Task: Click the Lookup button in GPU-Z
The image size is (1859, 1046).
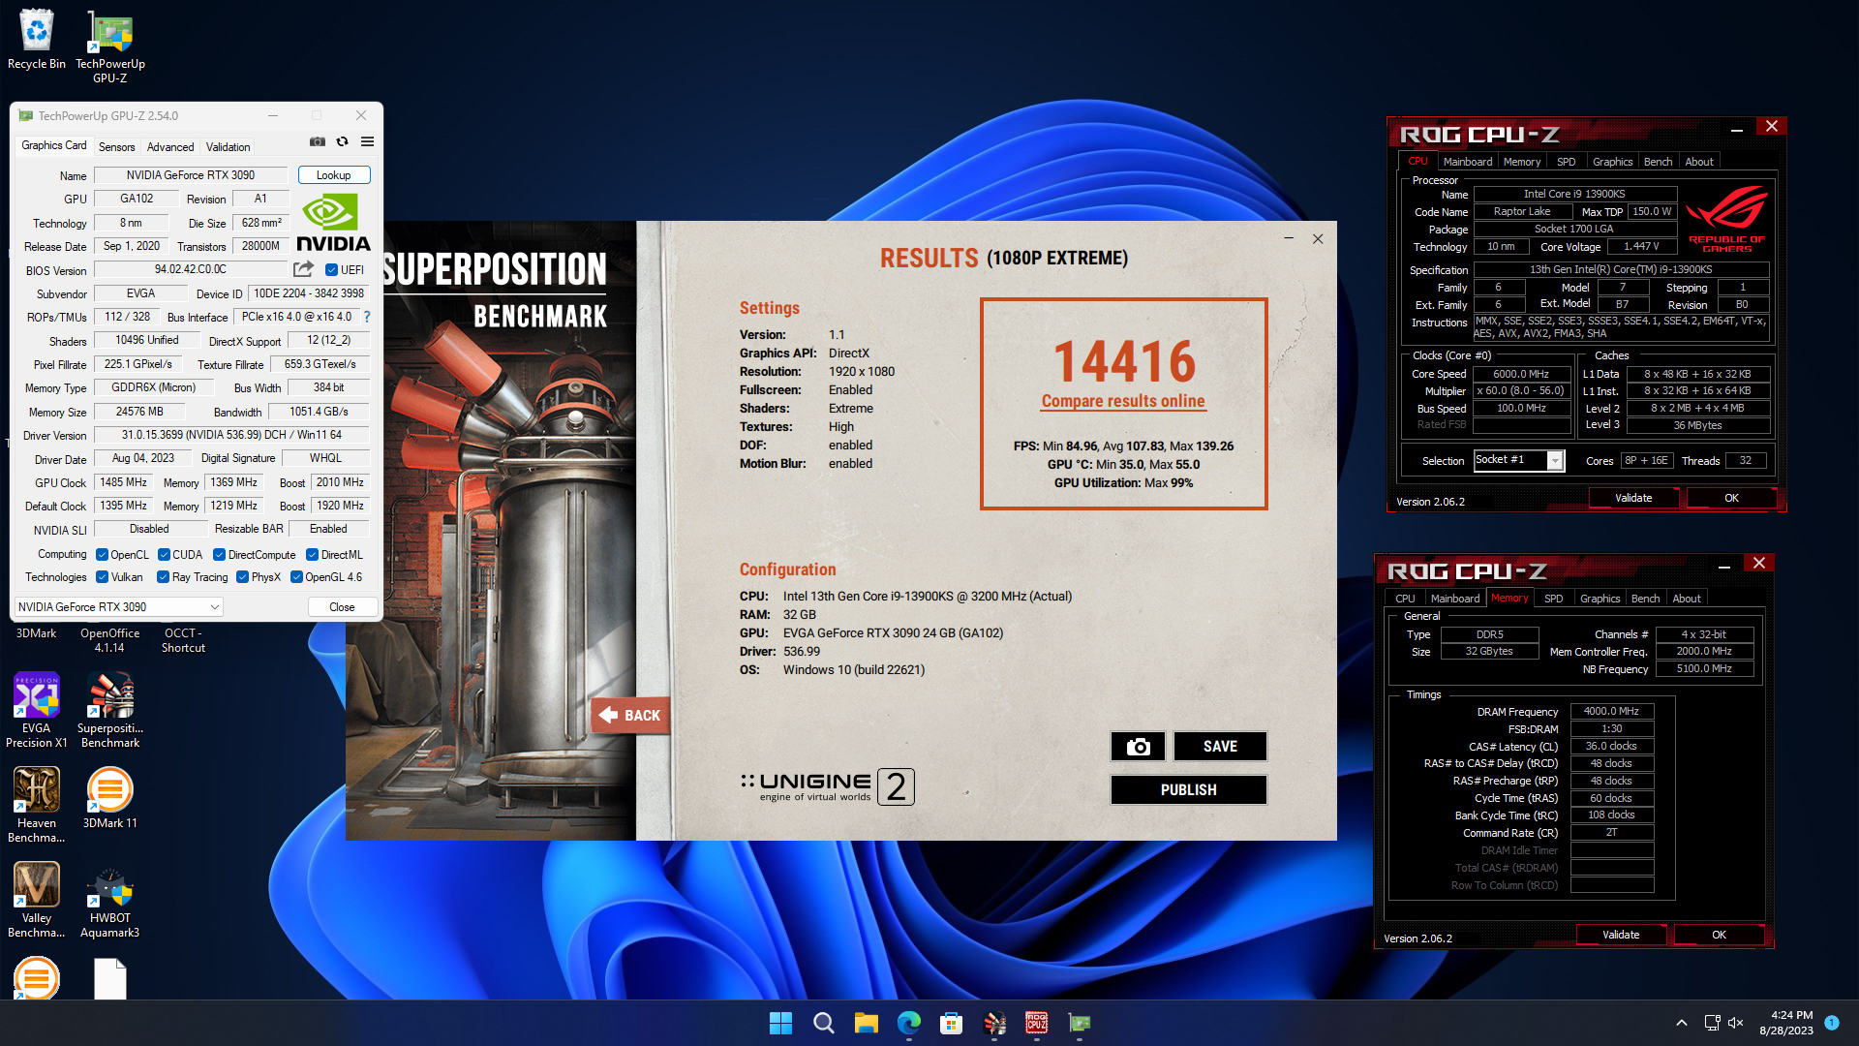Action: (333, 175)
